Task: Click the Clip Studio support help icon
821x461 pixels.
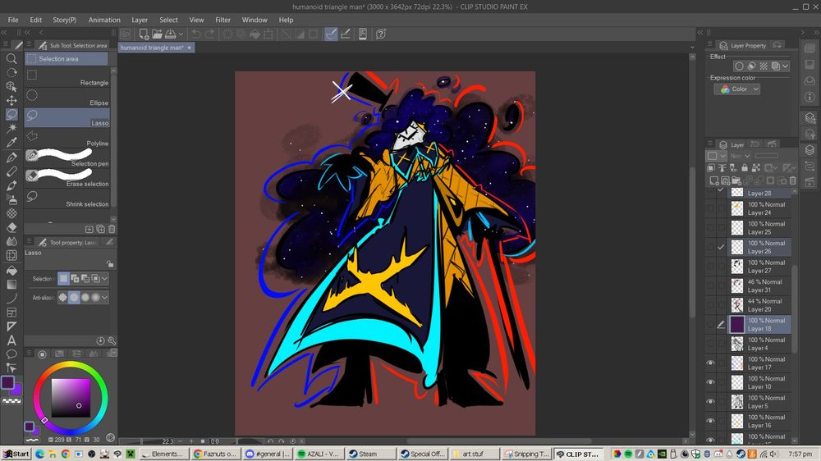Action: click(x=381, y=34)
